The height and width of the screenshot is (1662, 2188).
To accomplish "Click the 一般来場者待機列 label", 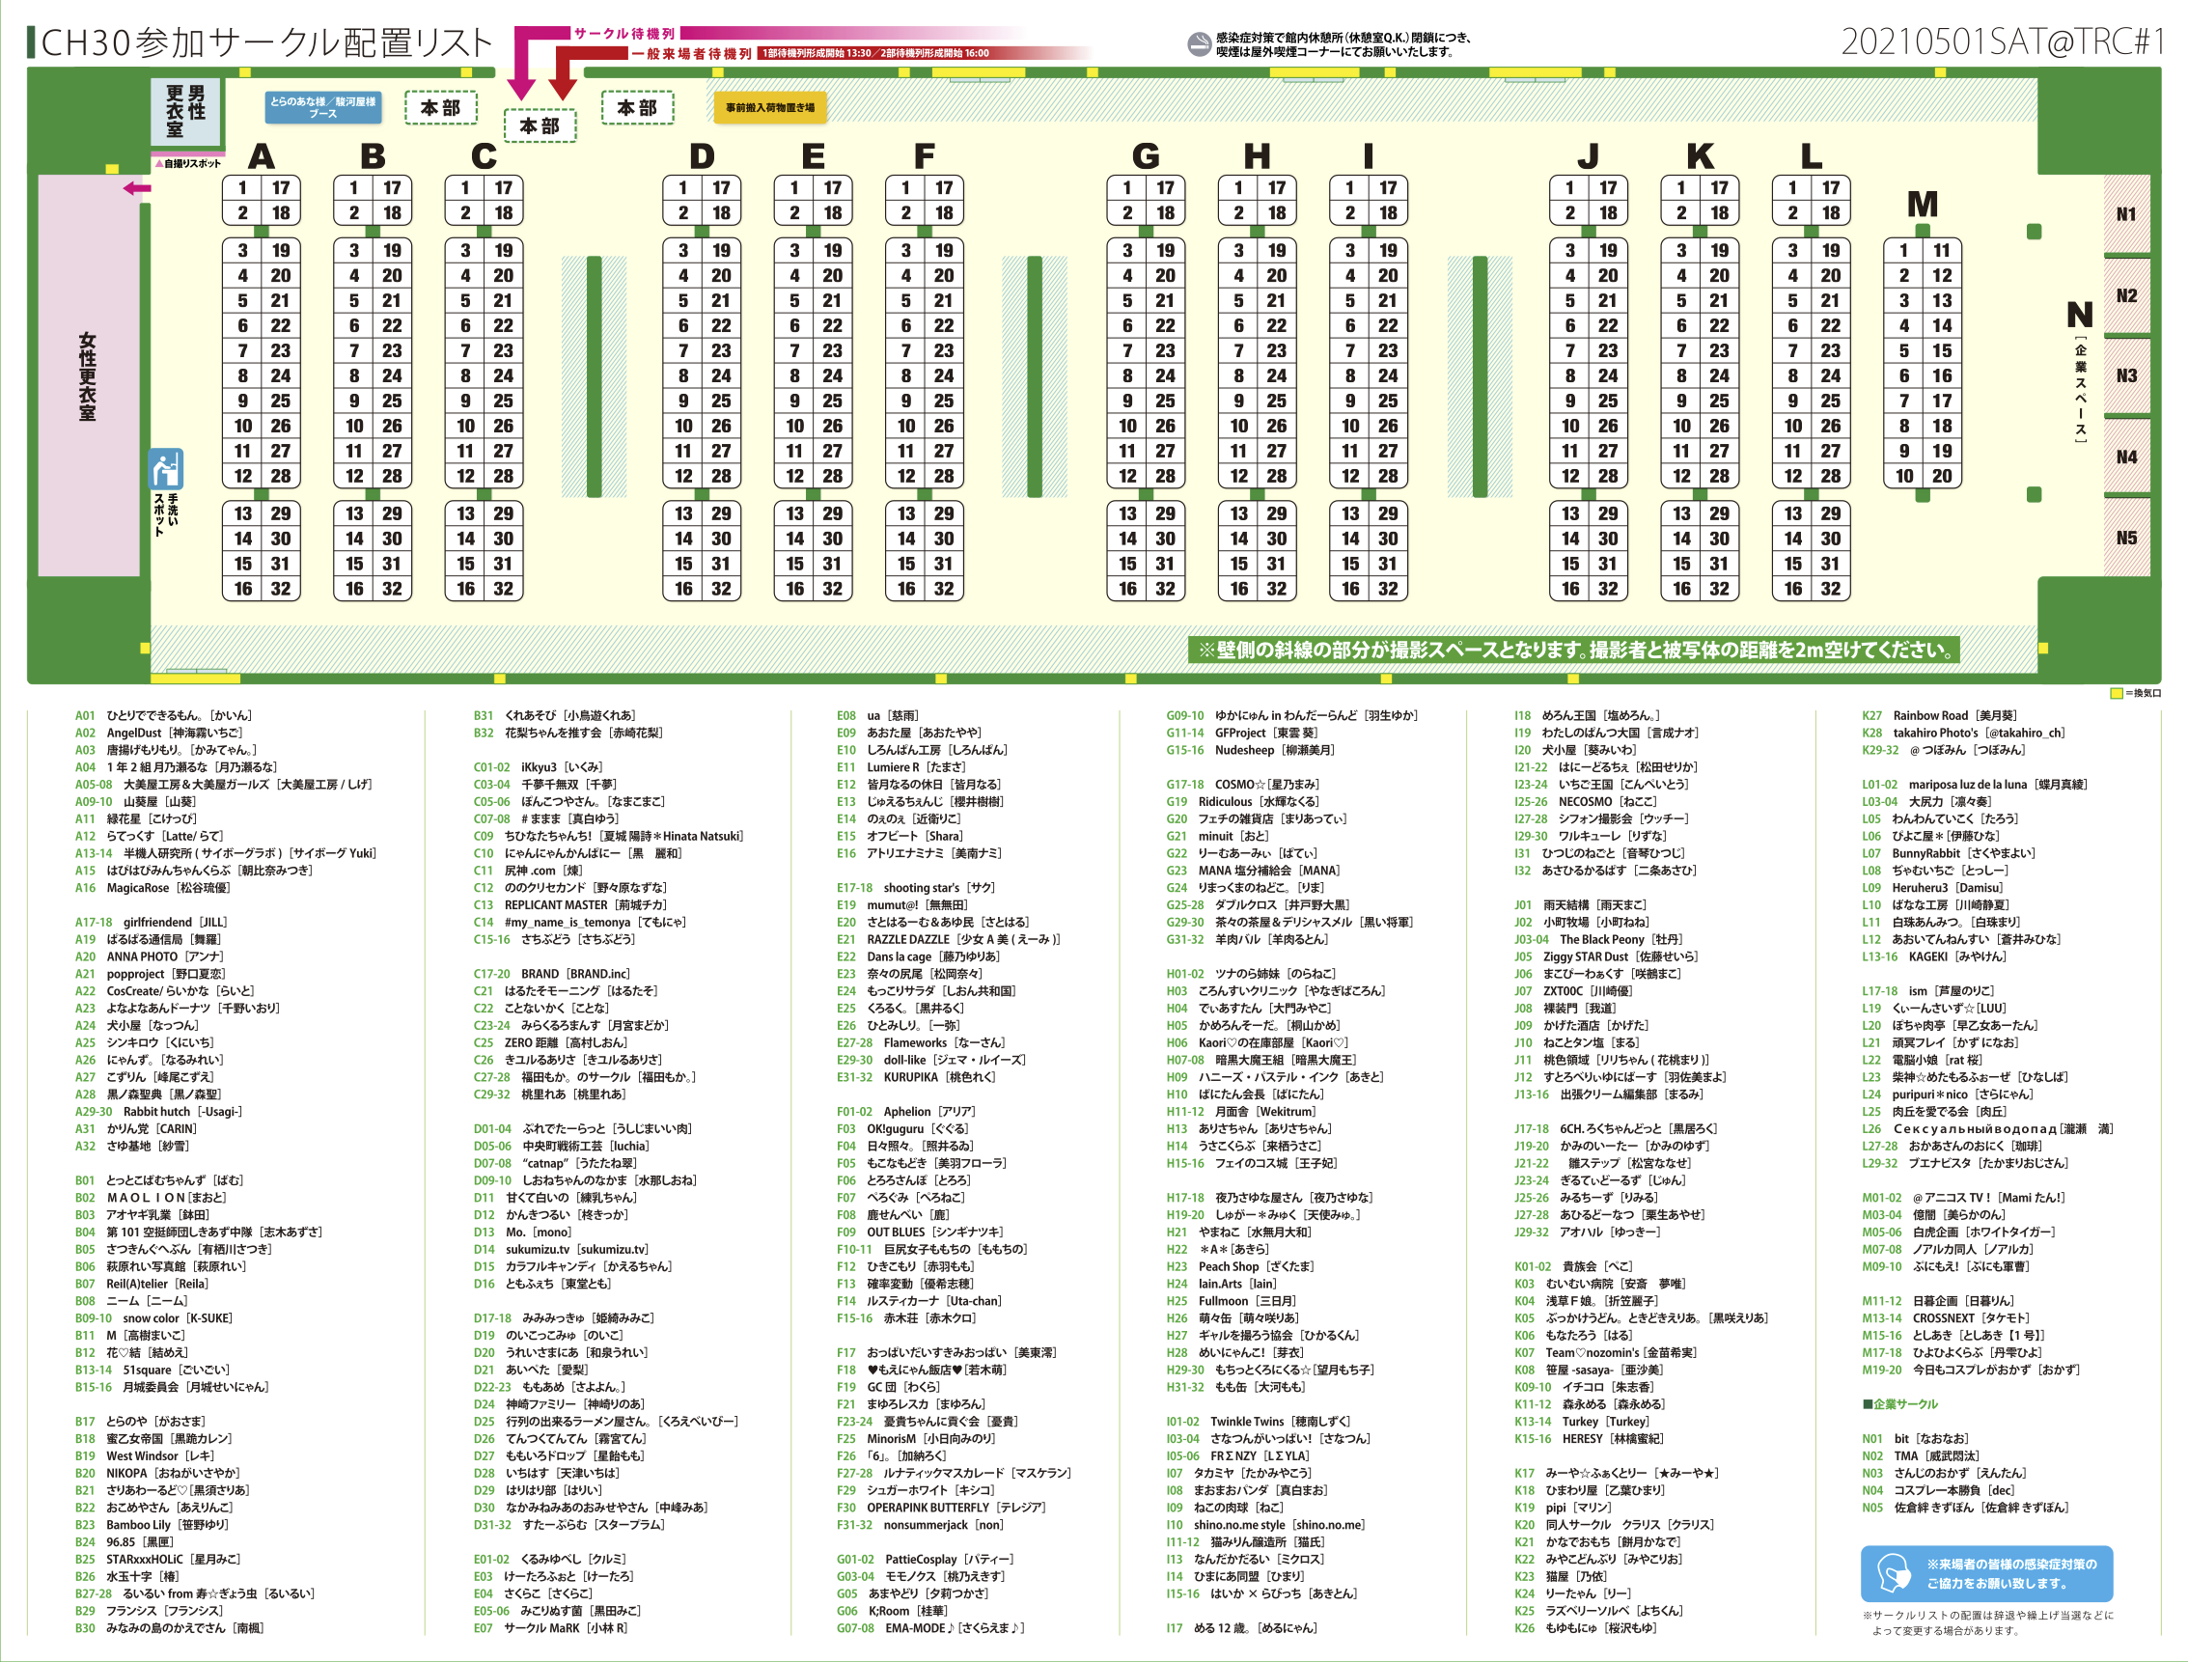I will pos(691,53).
